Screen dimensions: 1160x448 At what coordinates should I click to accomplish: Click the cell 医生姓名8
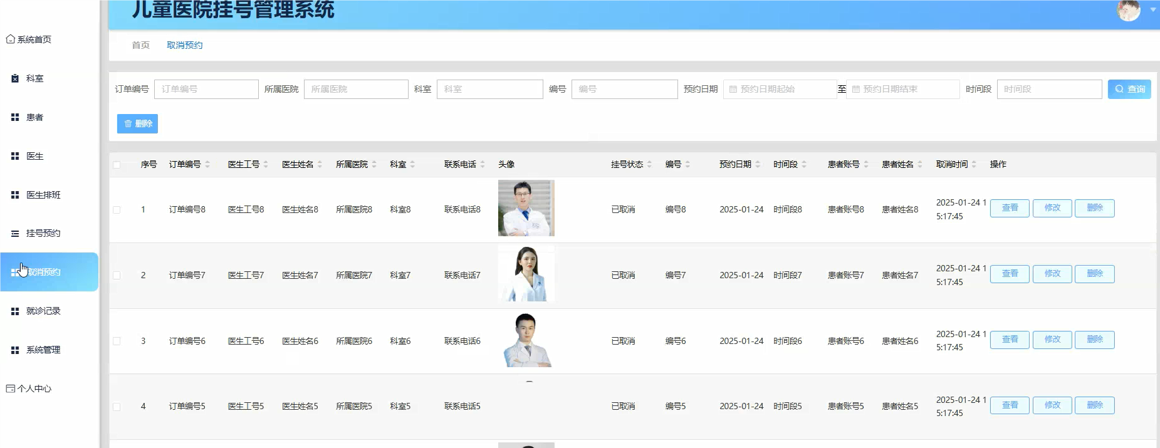pos(300,209)
